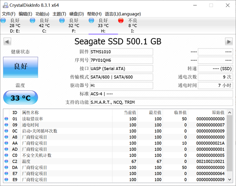Viewport: 236px width, 186px height.
Task: Click status dot for attribute DA
Action: [x=6, y=168]
